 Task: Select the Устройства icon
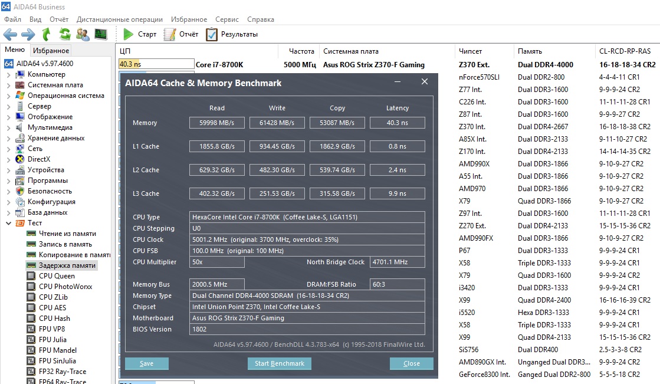[x=20, y=170]
